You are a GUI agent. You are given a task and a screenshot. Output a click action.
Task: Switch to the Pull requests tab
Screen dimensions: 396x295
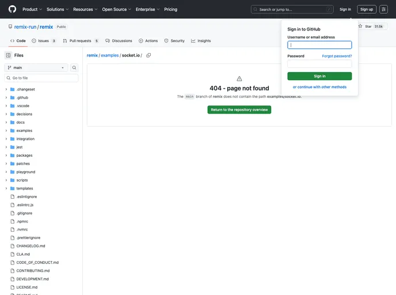point(81,41)
